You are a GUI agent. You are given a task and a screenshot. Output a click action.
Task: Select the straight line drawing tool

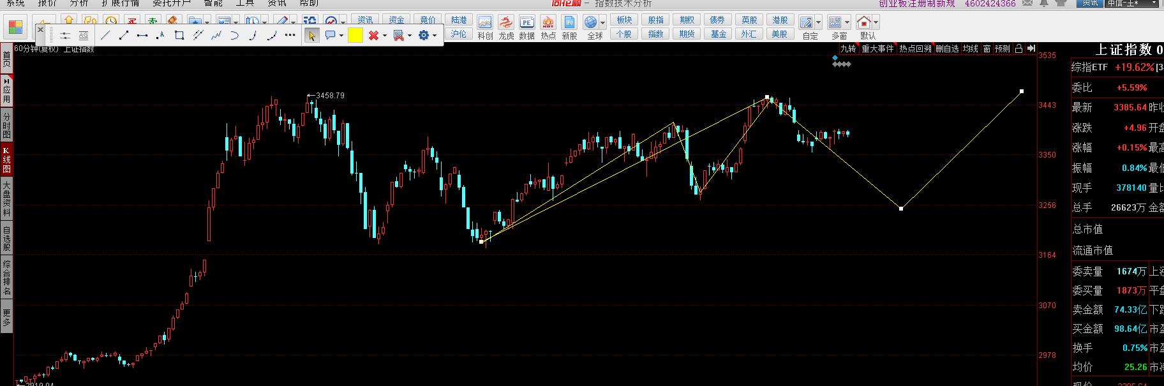[x=105, y=35]
